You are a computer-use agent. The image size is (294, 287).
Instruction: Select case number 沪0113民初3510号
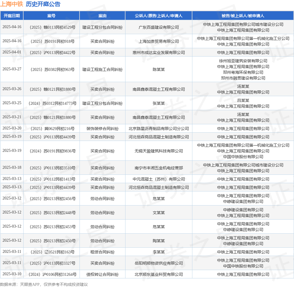pos(53,168)
